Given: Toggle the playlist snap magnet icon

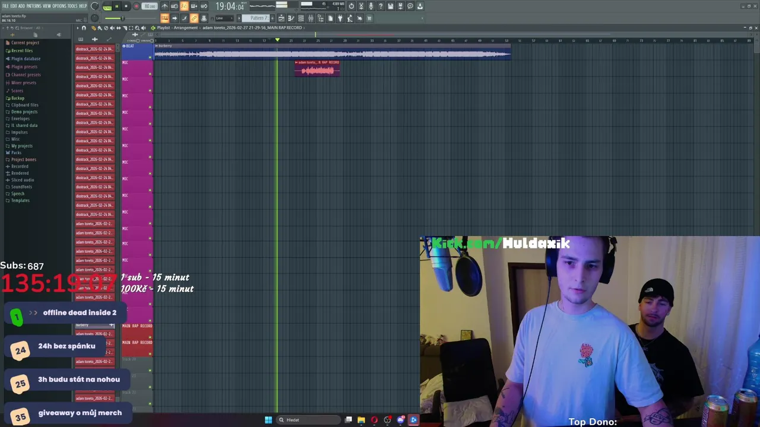Looking at the screenshot, I should click(84, 28).
